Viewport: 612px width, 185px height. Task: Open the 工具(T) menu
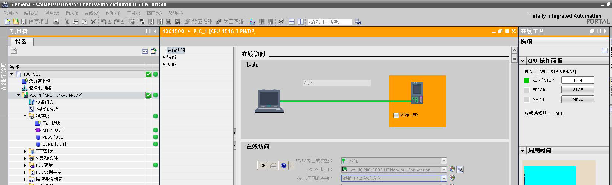click(x=134, y=13)
